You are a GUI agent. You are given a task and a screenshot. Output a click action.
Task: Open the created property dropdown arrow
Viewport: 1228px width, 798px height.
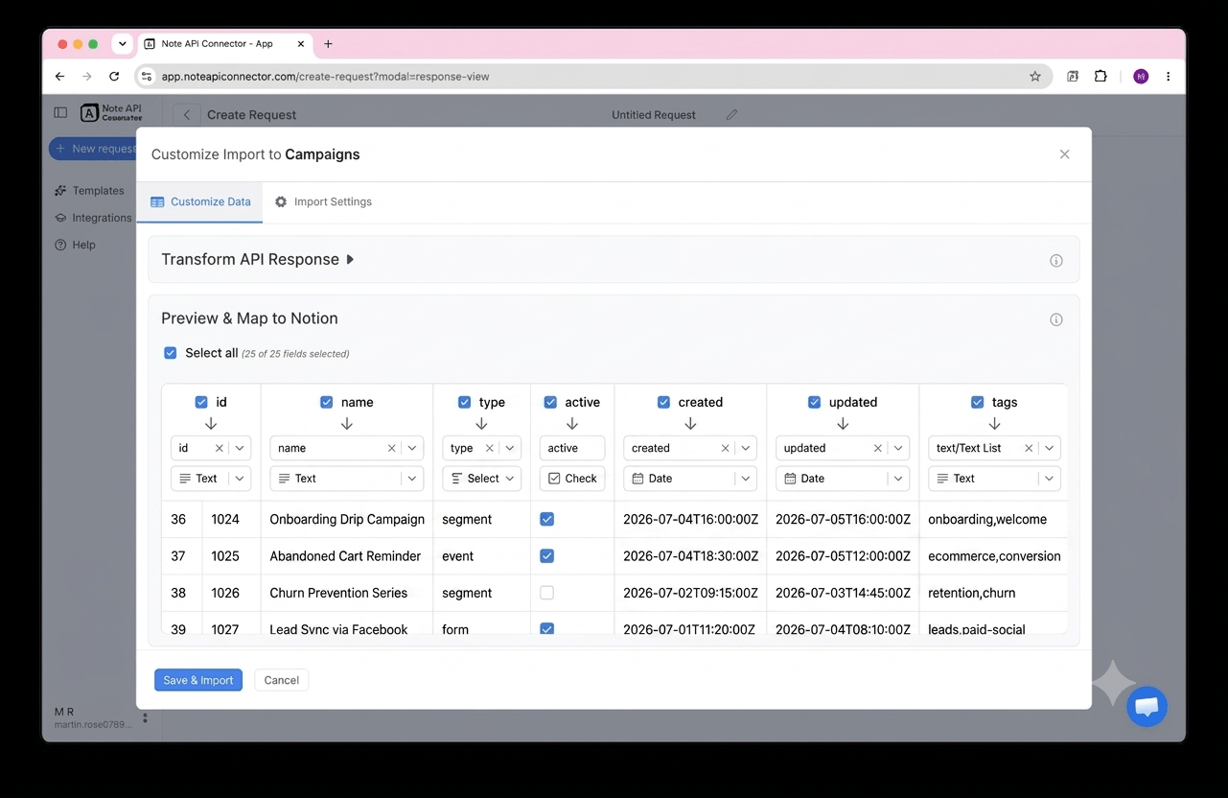pos(746,448)
